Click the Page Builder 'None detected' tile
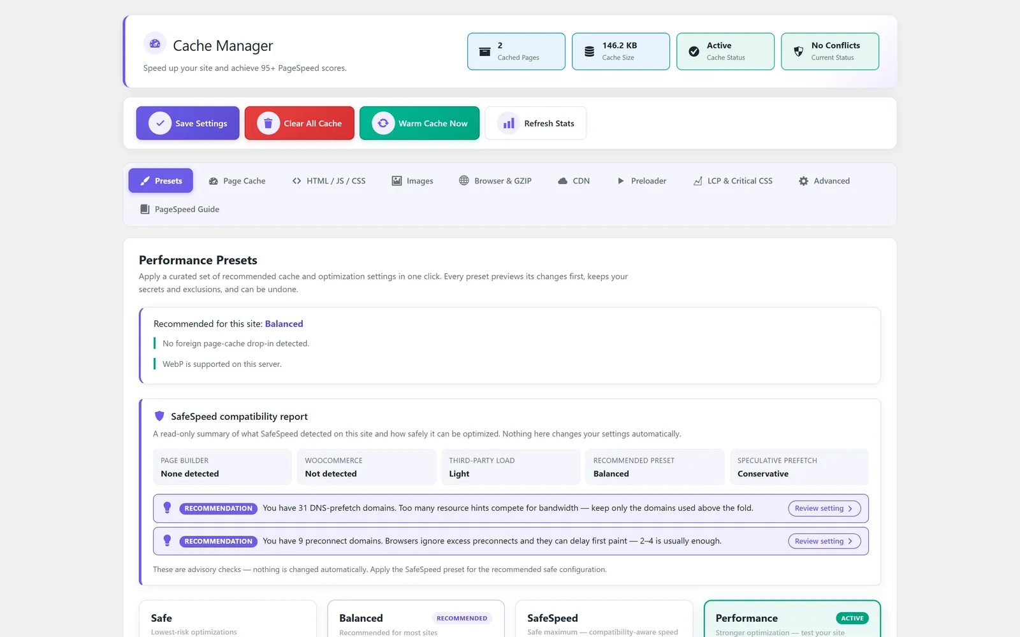 click(x=222, y=467)
